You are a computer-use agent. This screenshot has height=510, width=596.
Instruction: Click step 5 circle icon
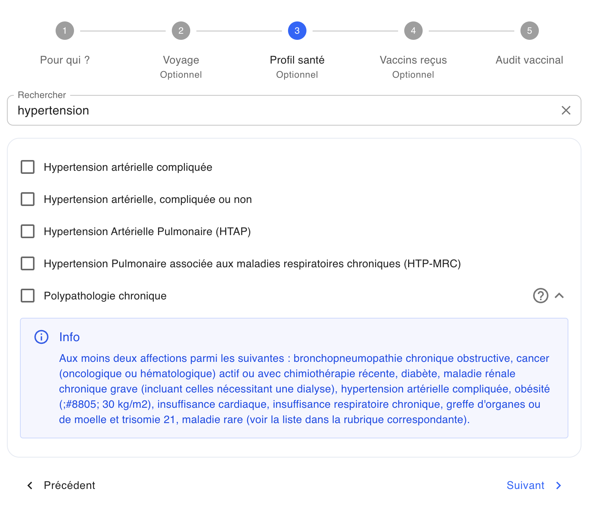530,31
